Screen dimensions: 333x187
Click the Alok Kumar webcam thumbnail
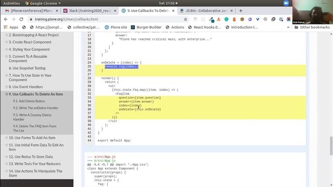pos(312,12)
